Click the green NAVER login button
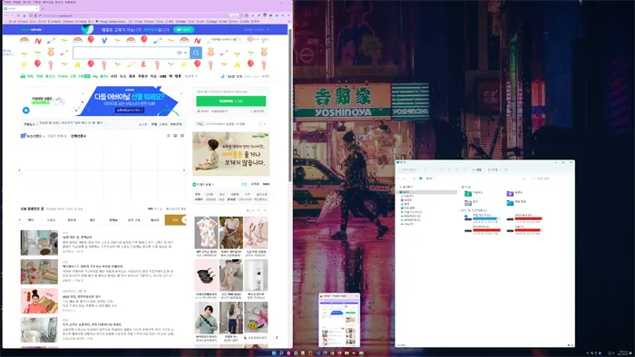This screenshot has width=635, height=357. [230, 101]
